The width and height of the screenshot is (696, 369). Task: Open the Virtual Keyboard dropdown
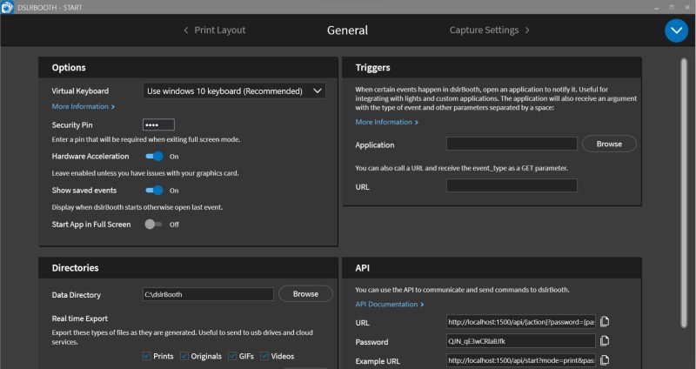tap(234, 91)
